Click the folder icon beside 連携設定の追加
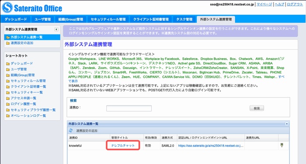The image size is (306, 164). coord(8,43)
